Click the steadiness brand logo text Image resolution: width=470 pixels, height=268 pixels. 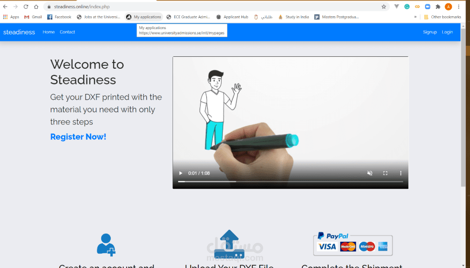(19, 32)
